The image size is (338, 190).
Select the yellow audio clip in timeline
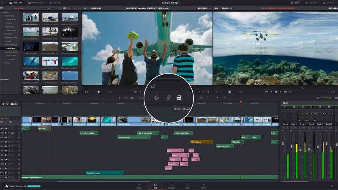[x=202, y=142]
